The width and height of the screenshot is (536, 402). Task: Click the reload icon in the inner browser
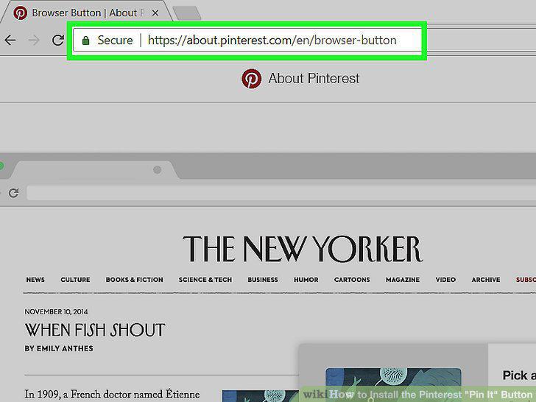(14, 193)
